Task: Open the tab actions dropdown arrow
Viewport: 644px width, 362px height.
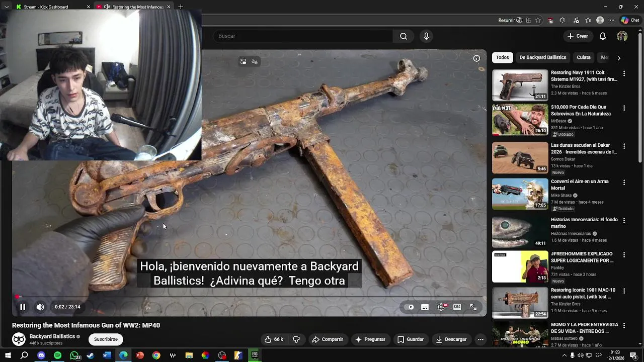Action: 6,7
